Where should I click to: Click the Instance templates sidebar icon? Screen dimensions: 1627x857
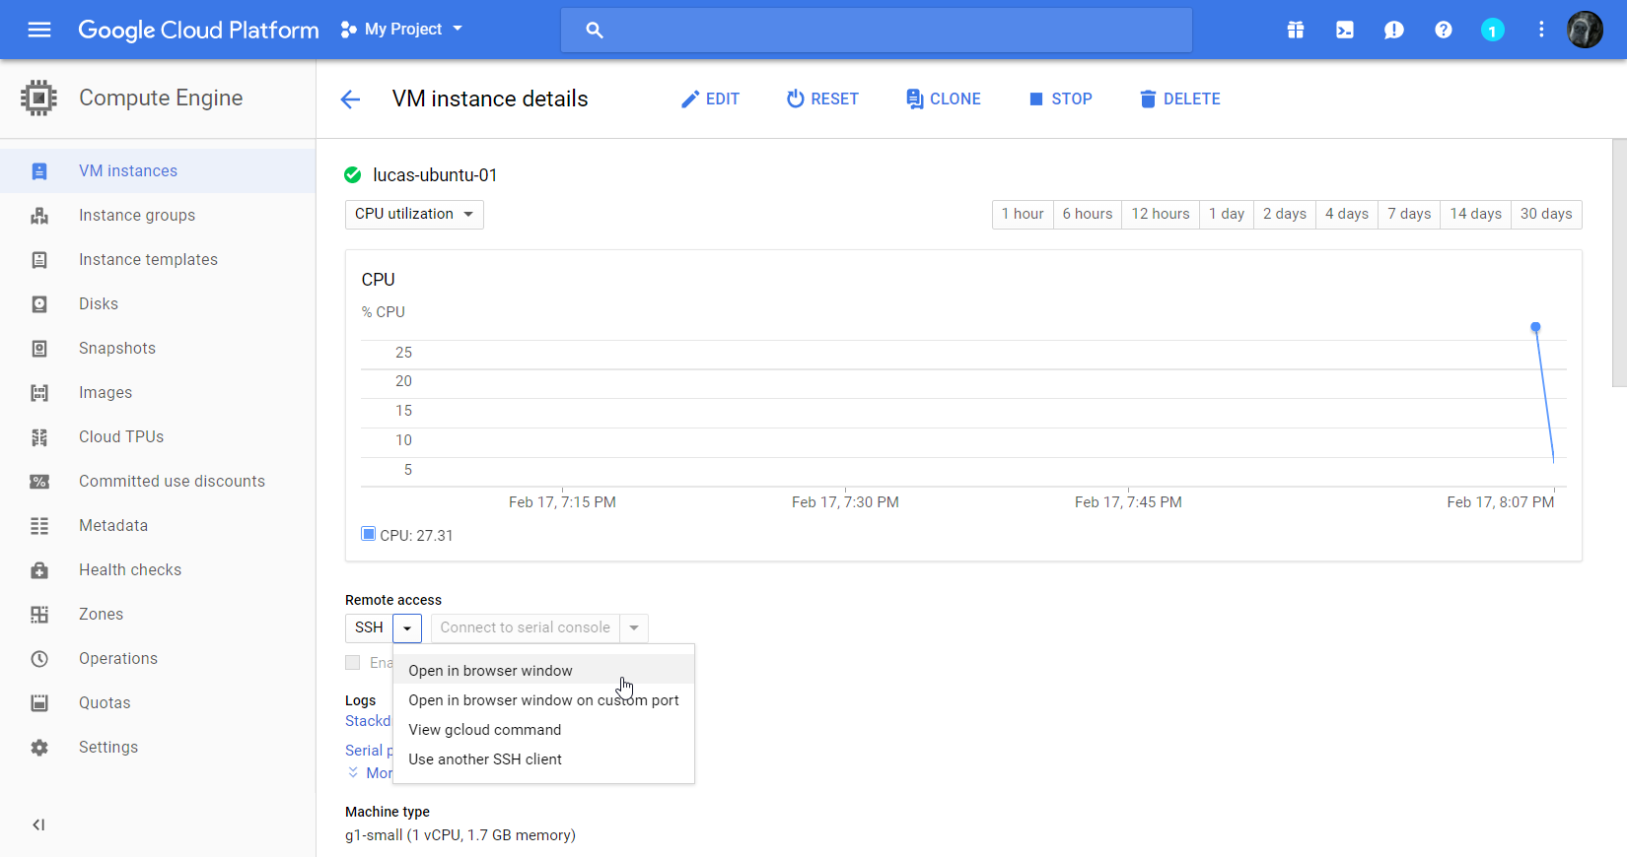(39, 260)
